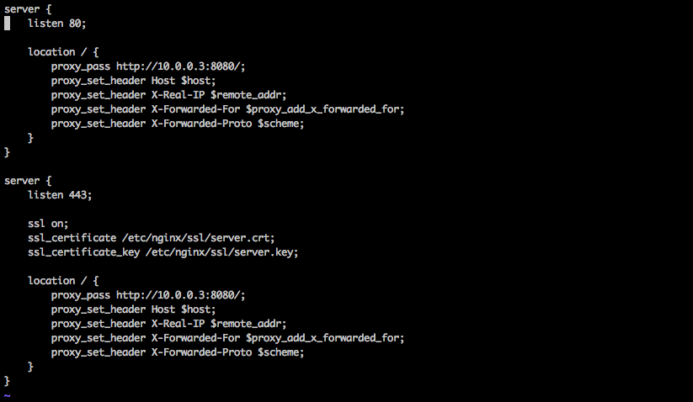693x402 pixels.
Task: Click the "ssl on;" directive
Action: click(48, 223)
